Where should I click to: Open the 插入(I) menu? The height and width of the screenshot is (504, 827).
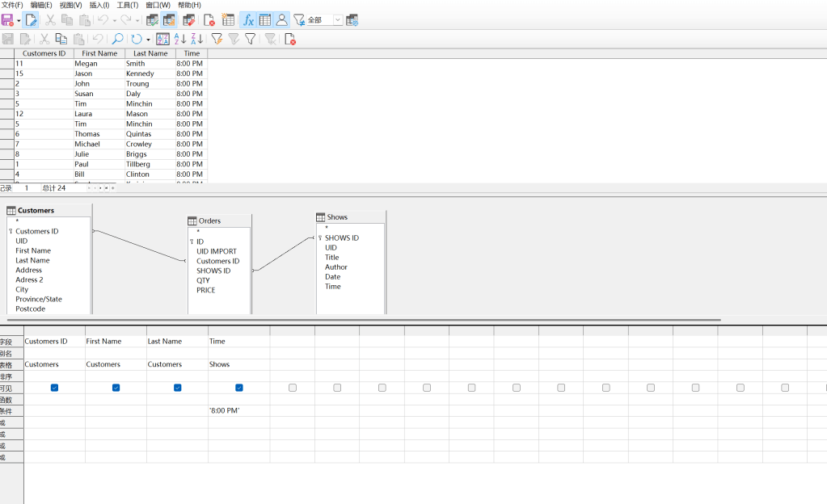coord(100,5)
